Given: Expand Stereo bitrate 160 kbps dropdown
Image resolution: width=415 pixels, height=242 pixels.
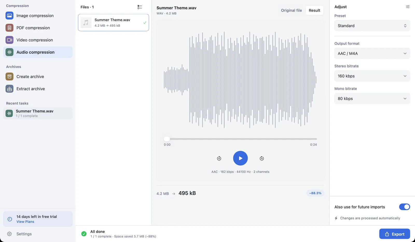Looking at the screenshot, I should pos(372,76).
